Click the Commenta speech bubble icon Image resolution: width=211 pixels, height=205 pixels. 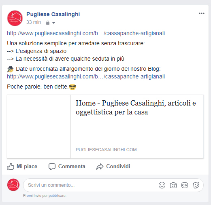(x=52, y=167)
